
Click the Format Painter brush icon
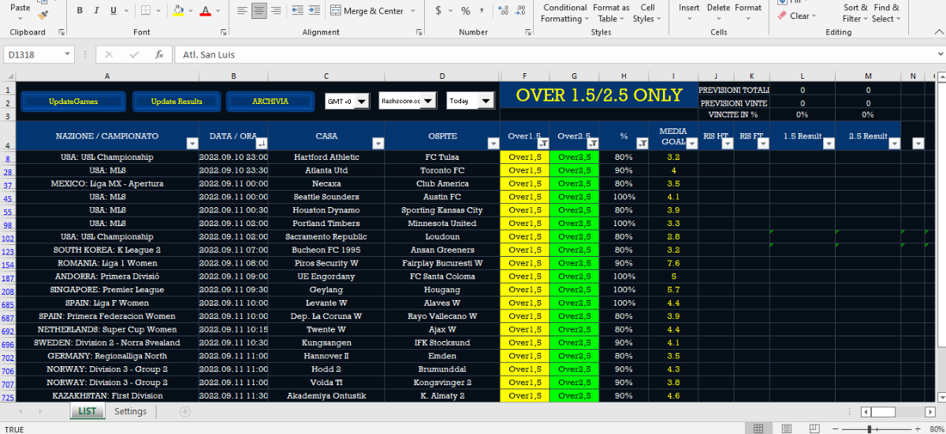pyautogui.click(x=43, y=14)
